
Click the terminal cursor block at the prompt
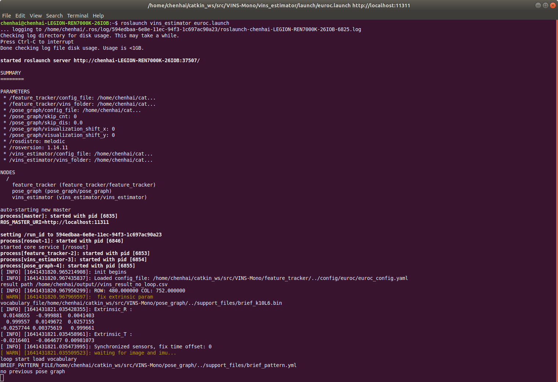[2, 378]
